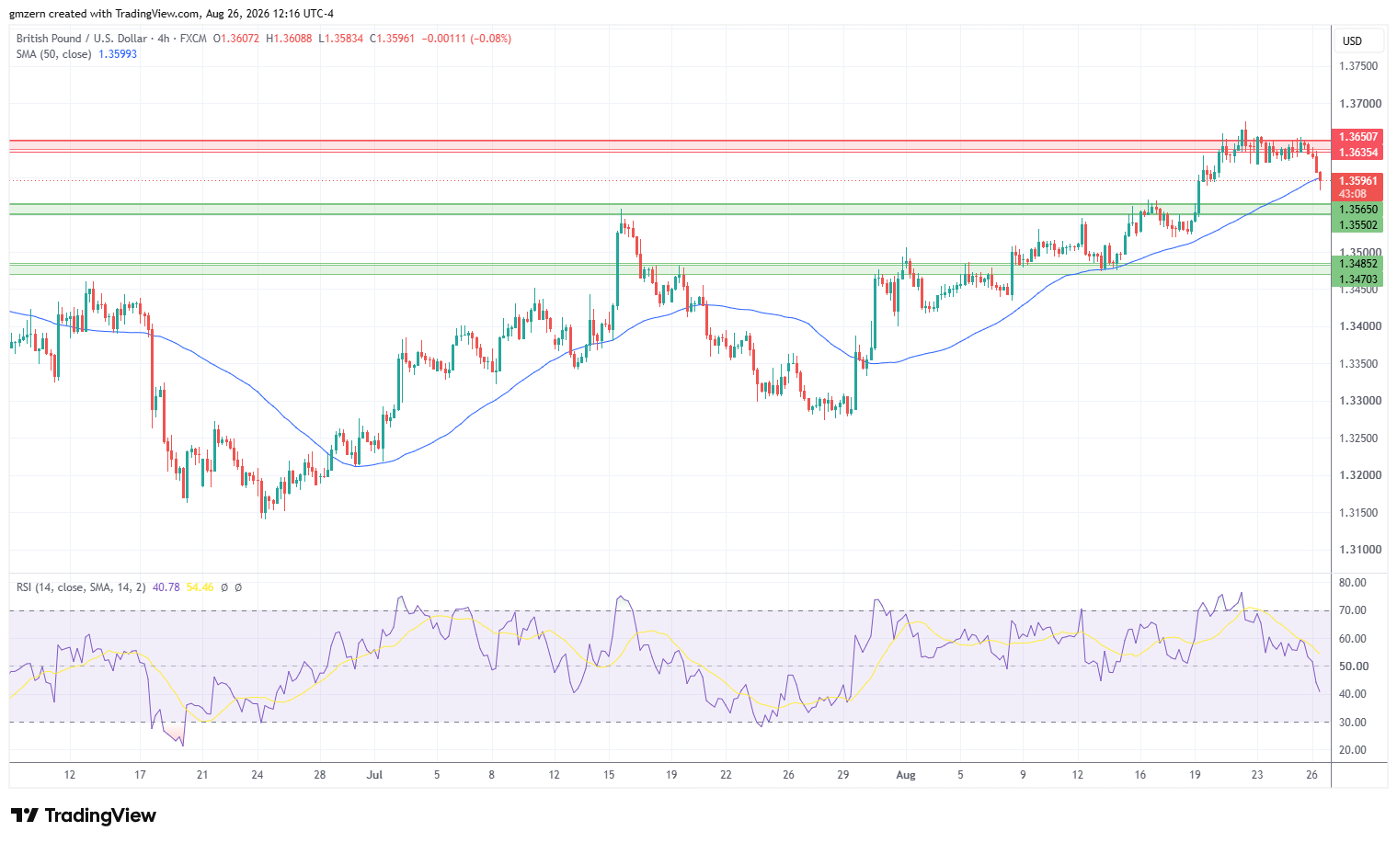Click the 1.32000 price axis tick
This screenshot has width=1397, height=843.
pyautogui.click(x=1358, y=475)
